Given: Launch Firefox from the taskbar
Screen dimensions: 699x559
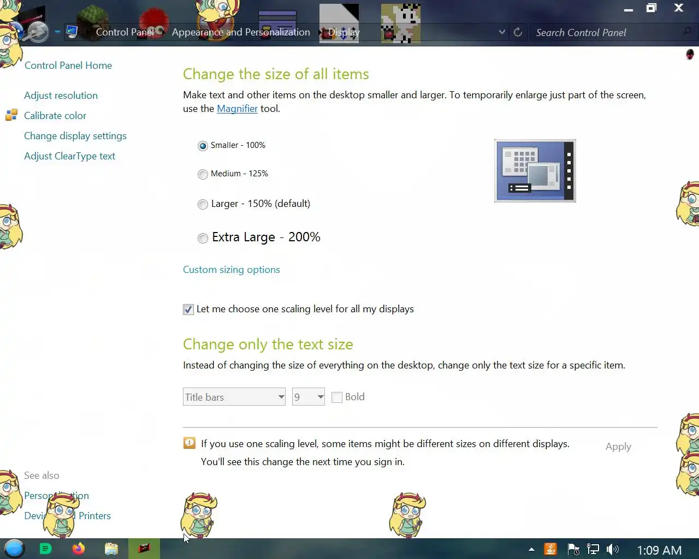Looking at the screenshot, I should (79, 549).
